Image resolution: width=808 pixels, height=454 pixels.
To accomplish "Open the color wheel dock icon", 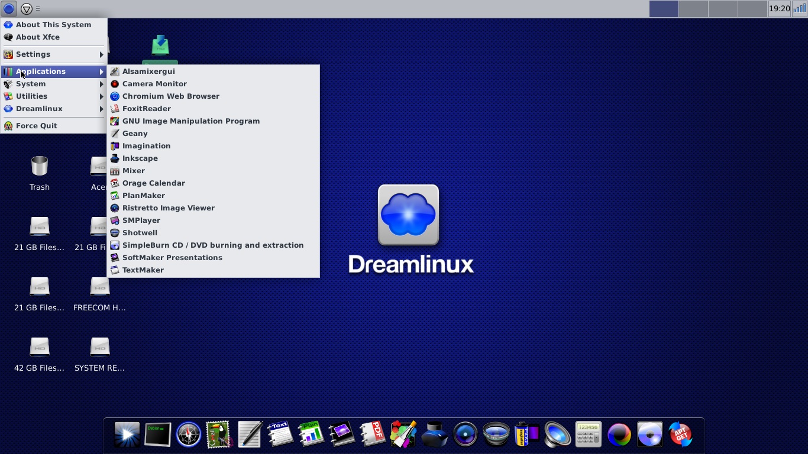I will (x=619, y=435).
